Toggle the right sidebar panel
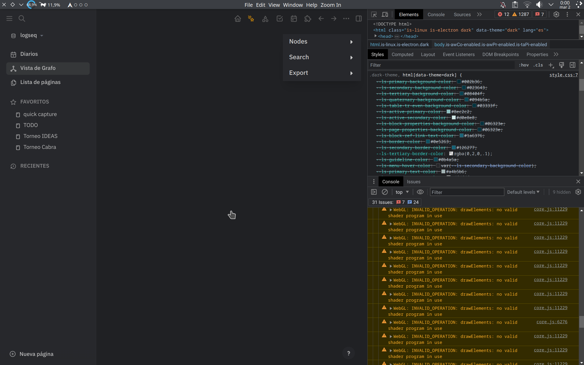 pos(359,19)
